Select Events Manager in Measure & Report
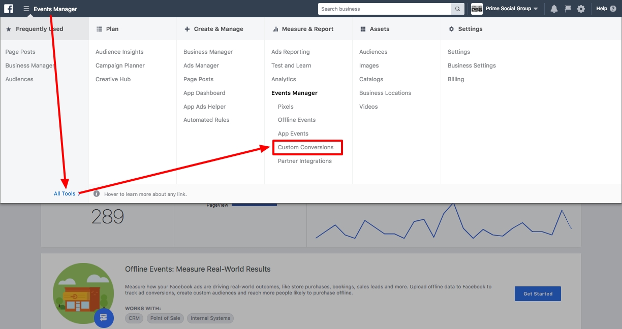 tap(295, 93)
